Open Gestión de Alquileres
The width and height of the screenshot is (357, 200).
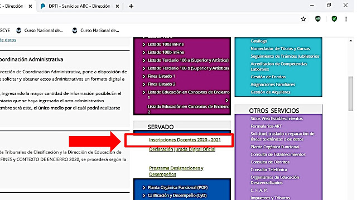(x=270, y=92)
